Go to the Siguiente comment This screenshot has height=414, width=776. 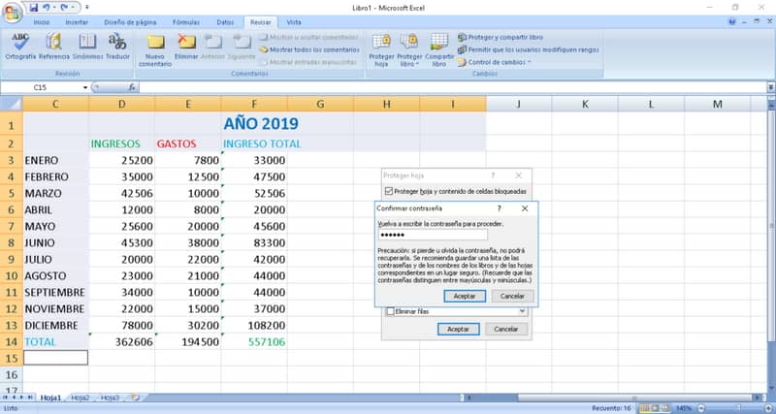pyautogui.click(x=242, y=47)
